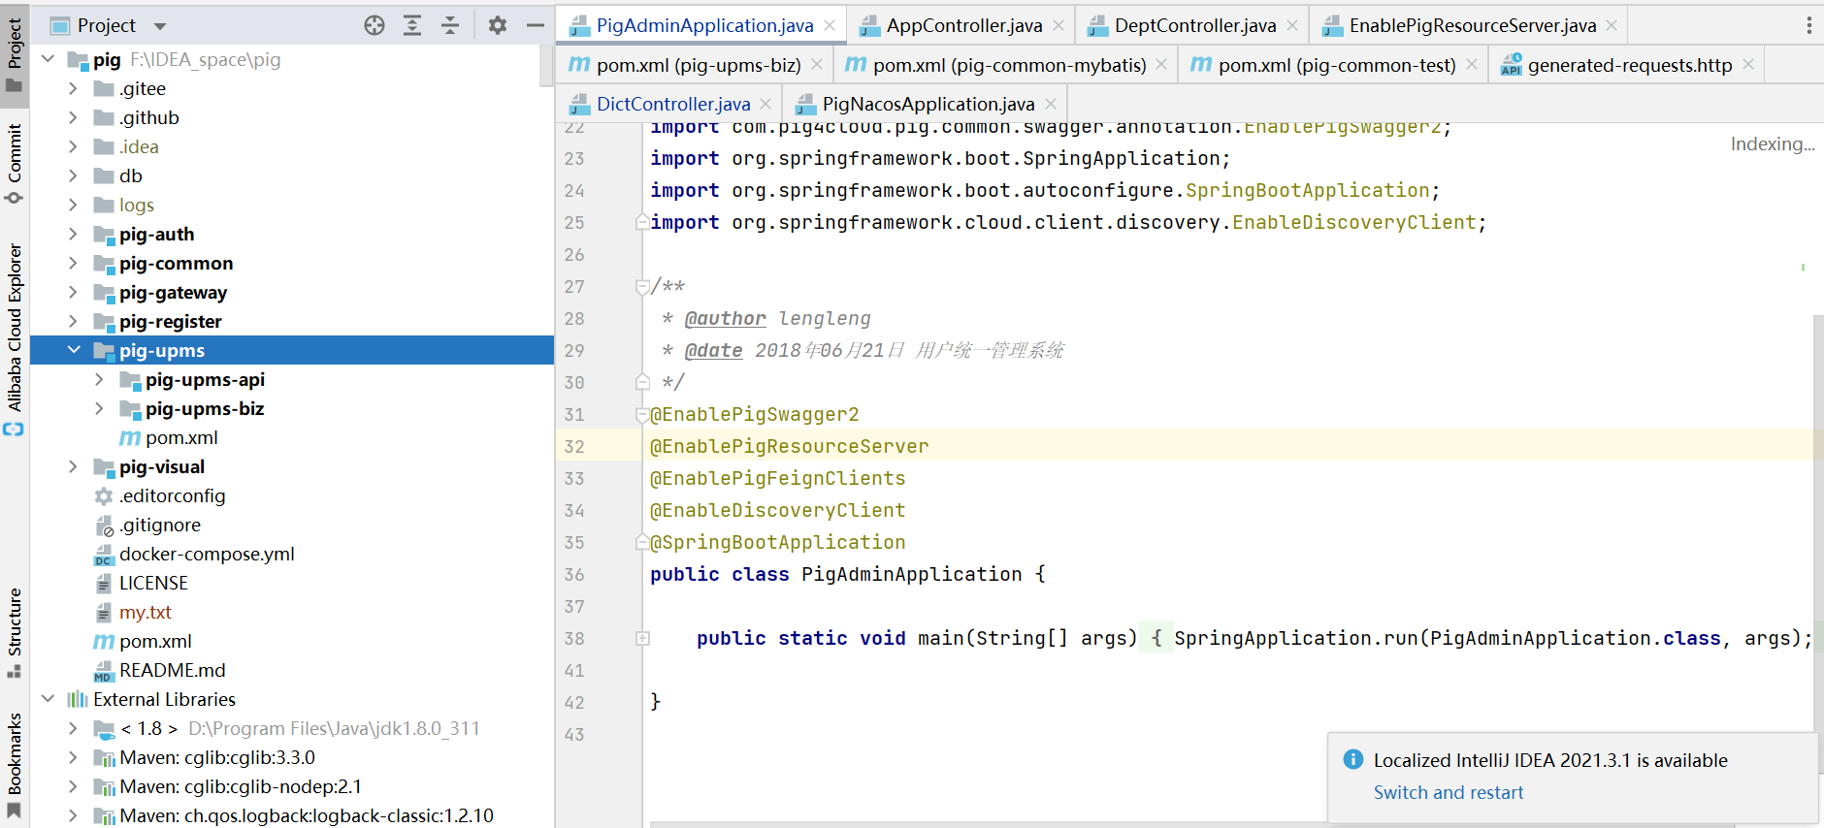Click Switch and restart link
This screenshot has width=1824, height=828.
click(1449, 792)
